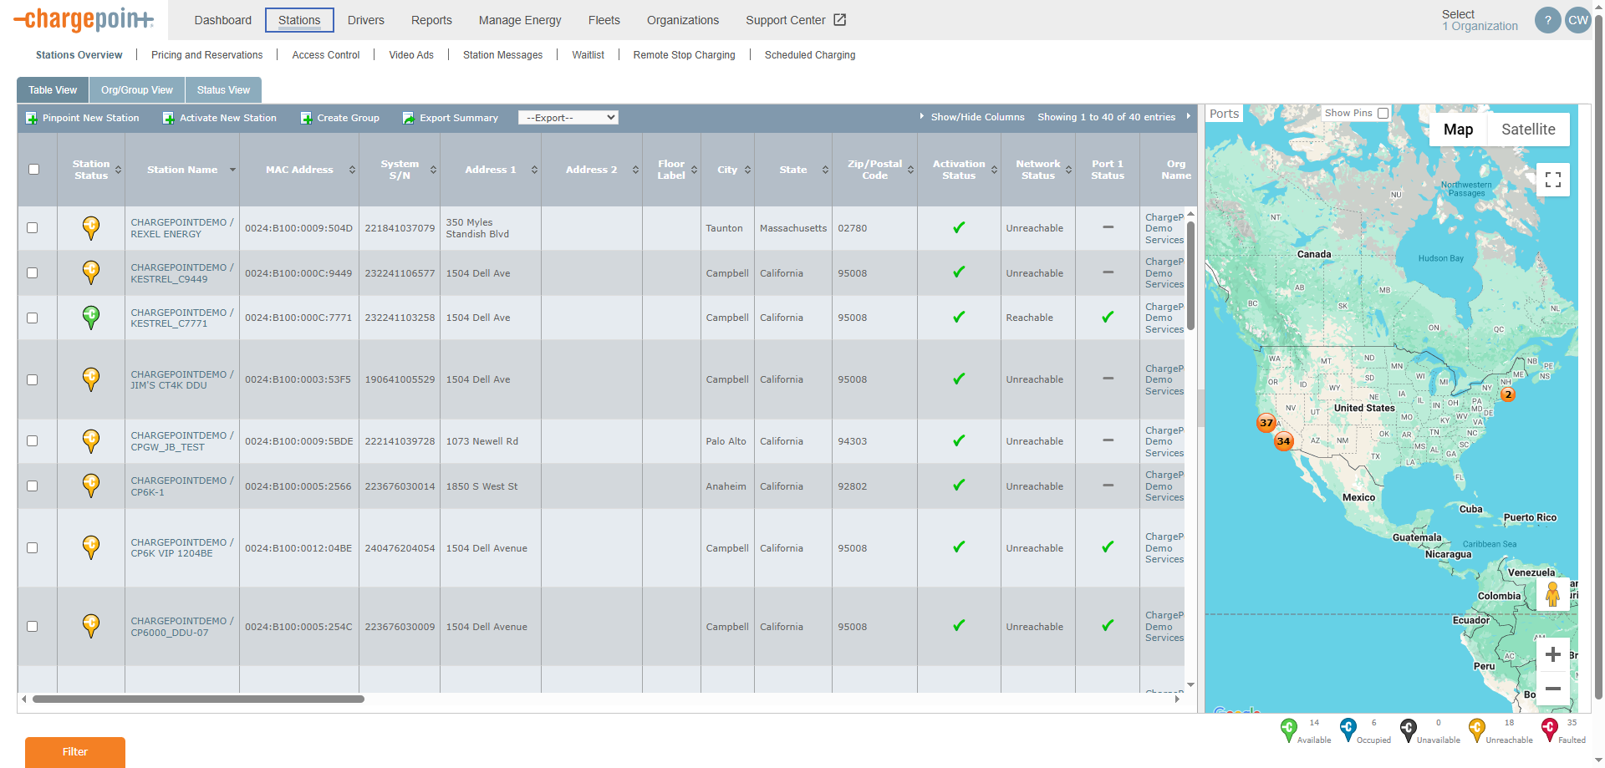Click the green pin for KESTREL_C7771
Screen dimensions: 1605x768
(x=91, y=317)
